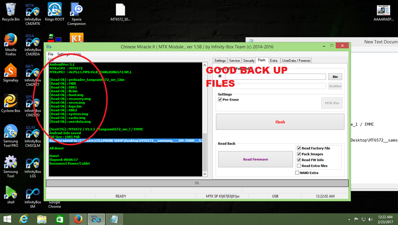Open the UserData / Forensic tab

coord(296,60)
